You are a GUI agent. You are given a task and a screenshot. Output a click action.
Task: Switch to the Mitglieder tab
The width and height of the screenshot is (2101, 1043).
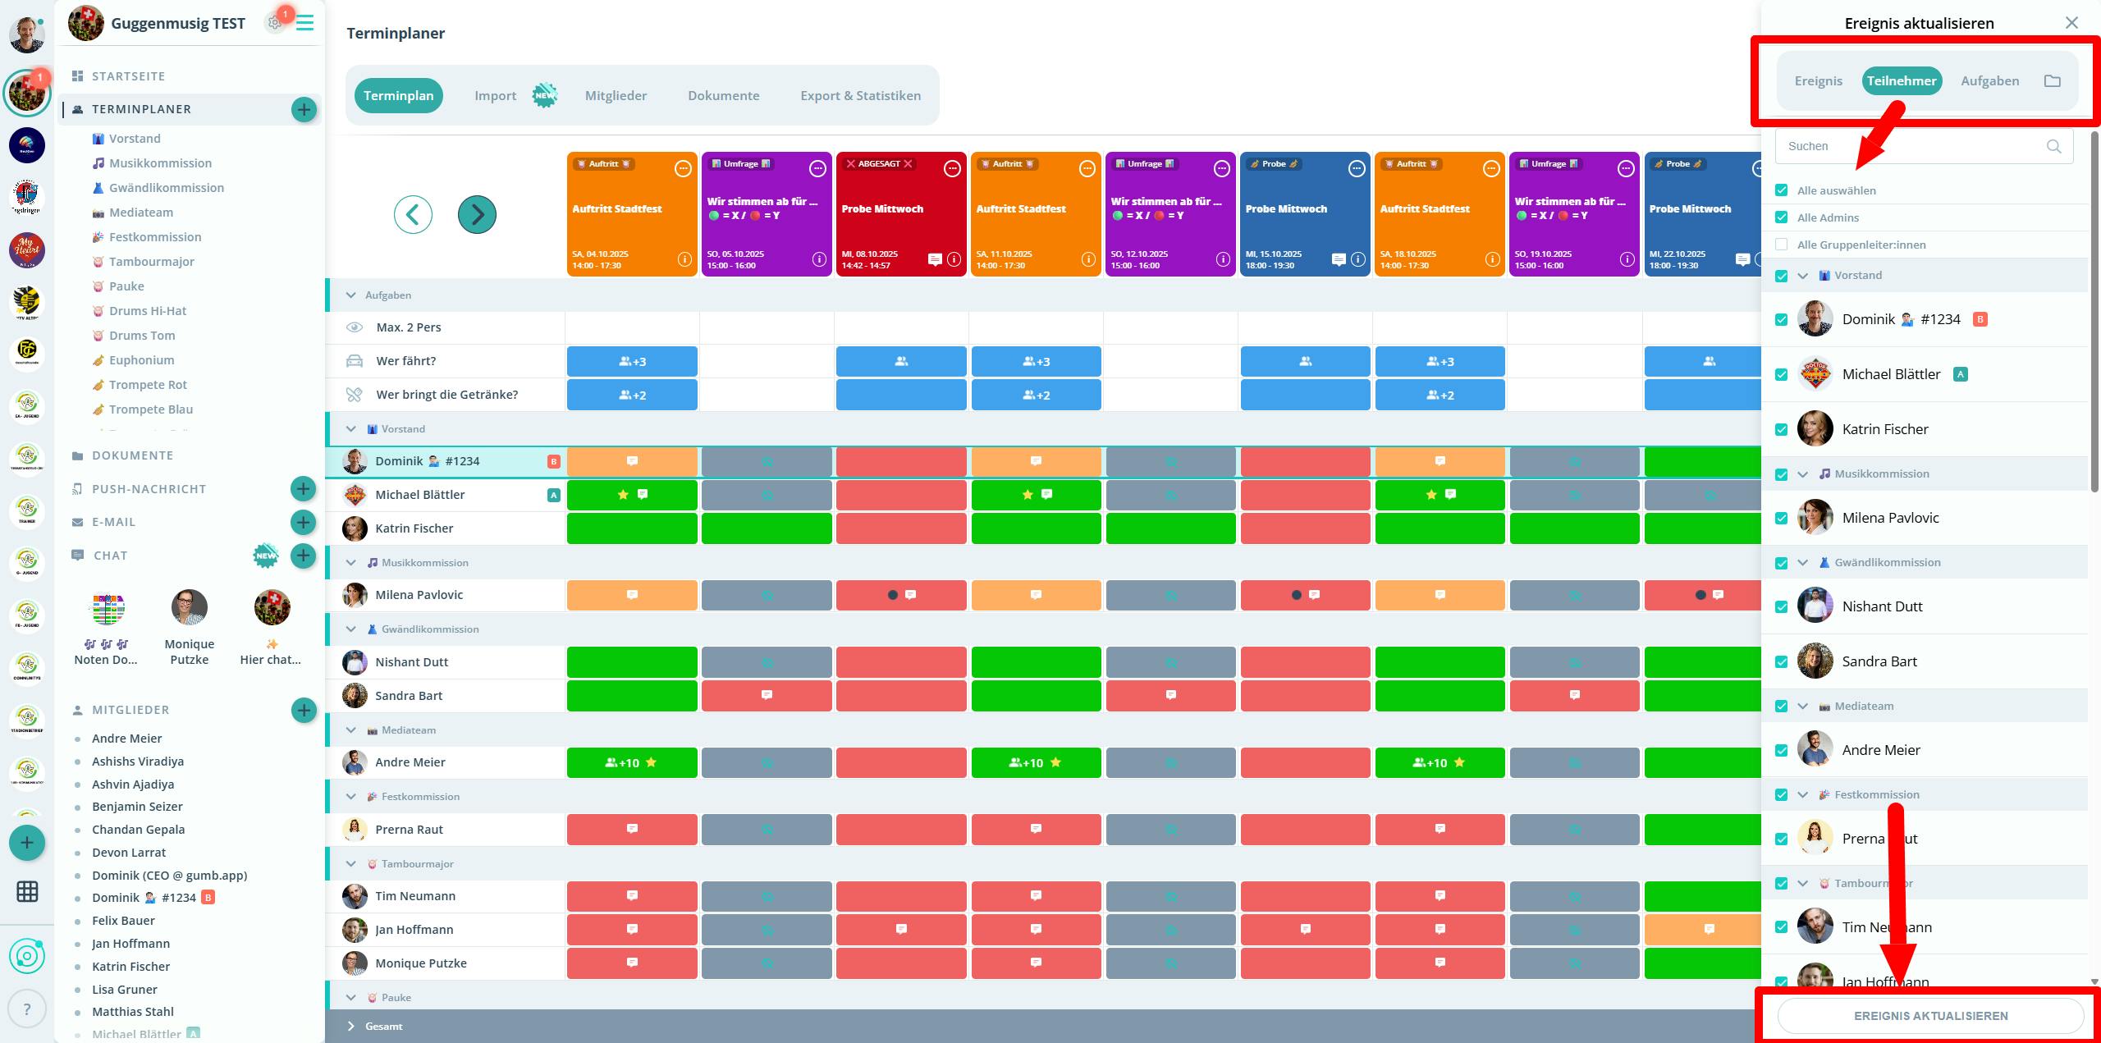pyautogui.click(x=616, y=95)
